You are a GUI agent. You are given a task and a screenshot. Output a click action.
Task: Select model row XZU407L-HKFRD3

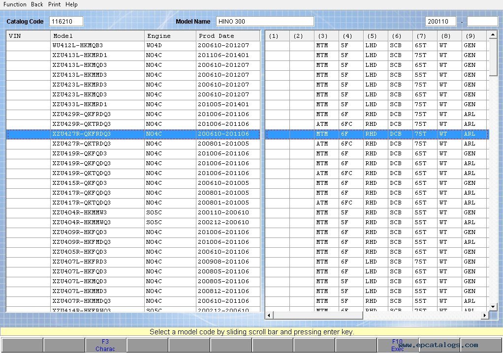133,262
